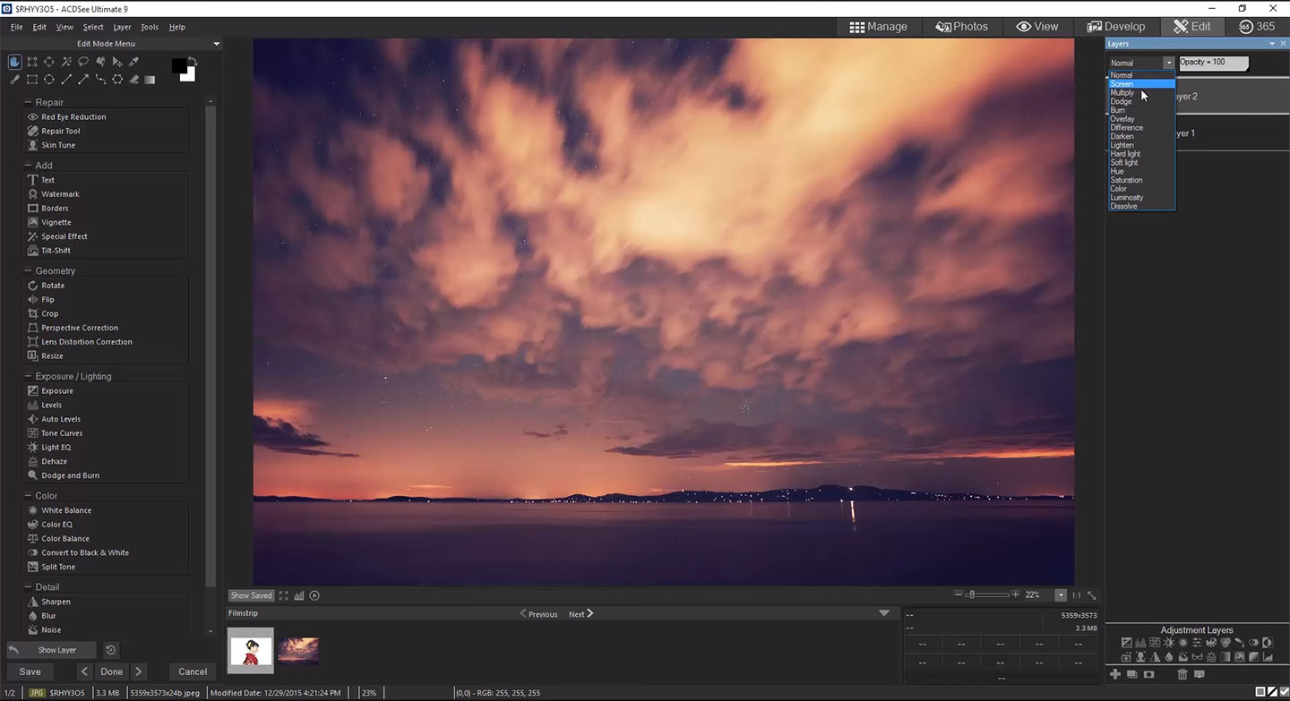Go to Previous image in filmstrip
Image resolution: width=1290 pixels, height=701 pixels.
539,614
